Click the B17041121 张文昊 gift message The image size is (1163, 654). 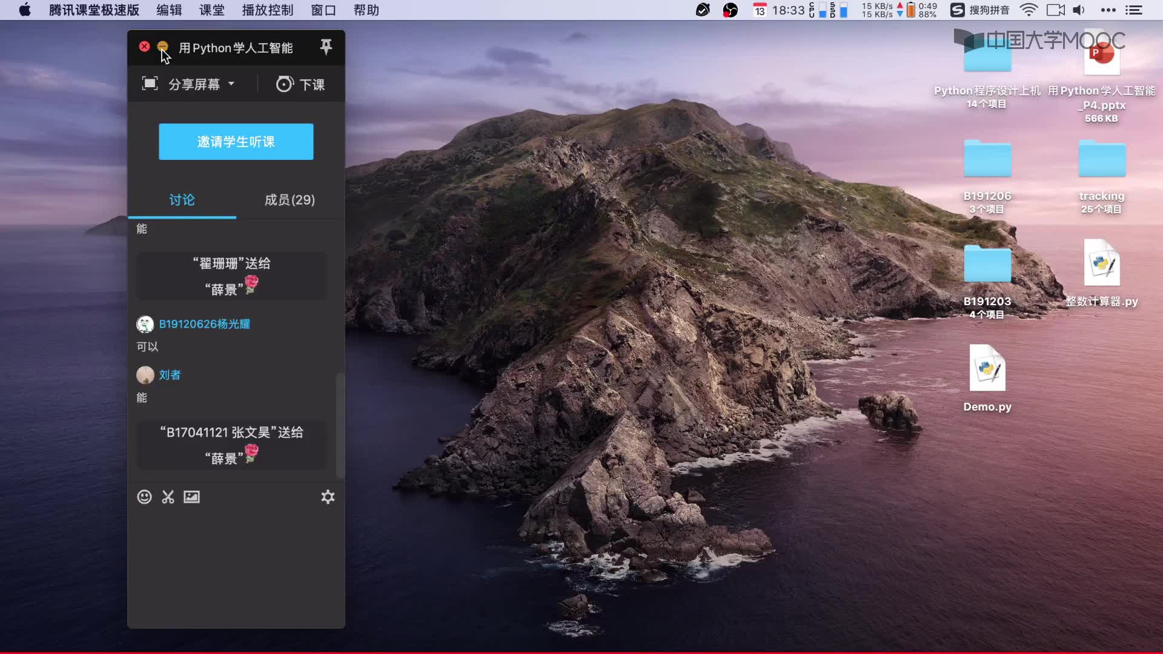pos(232,445)
